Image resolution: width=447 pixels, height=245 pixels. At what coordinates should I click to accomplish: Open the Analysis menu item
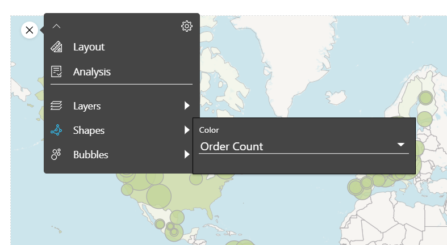point(122,71)
